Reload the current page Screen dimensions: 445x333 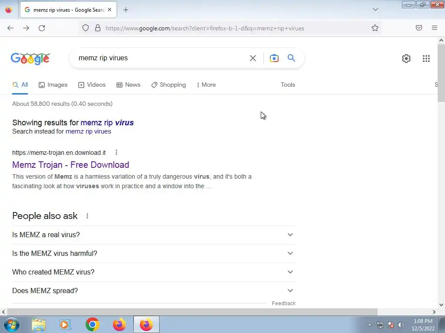tap(42, 28)
